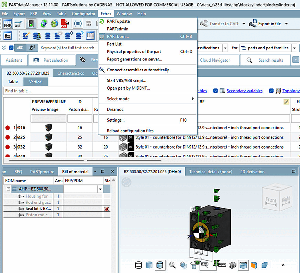The height and width of the screenshot is (273, 300).
Task: Click the PDF export icon
Action: click(65, 24)
